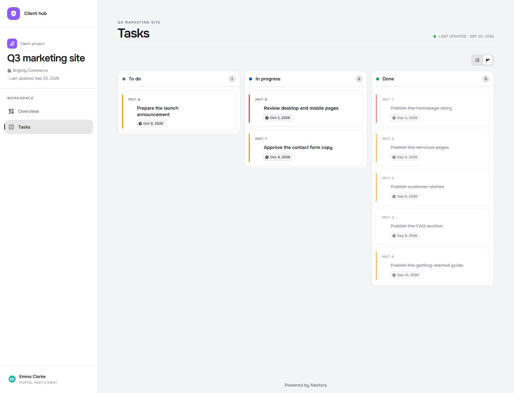Click the Brightly Commerce client name
Viewport: 514px width, 393px height.
(30, 71)
